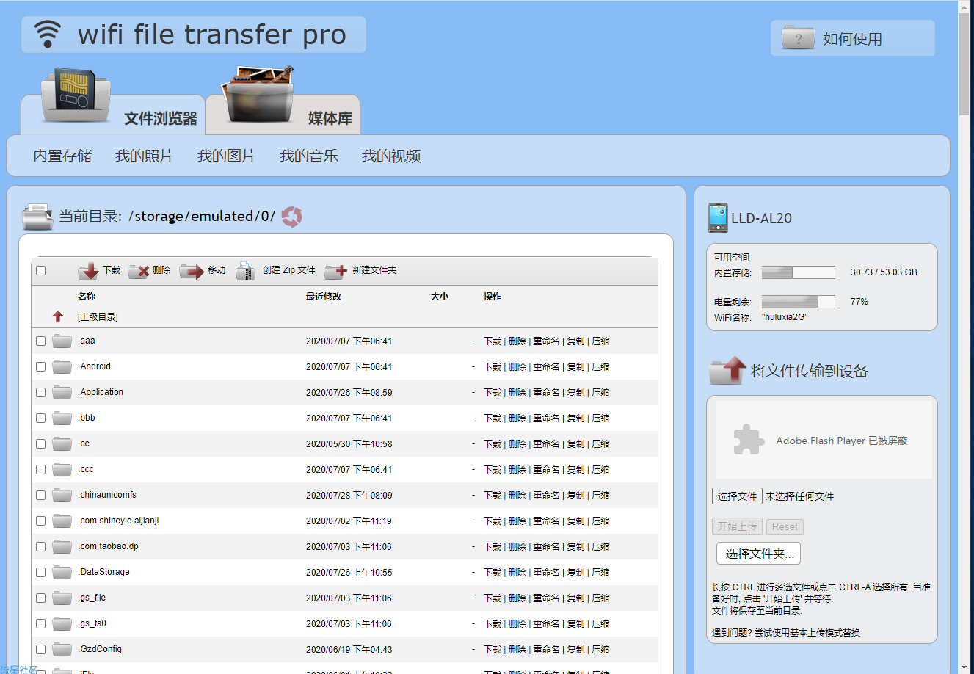Select the checkbox next to .chinaunicomfs

click(x=41, y=495)
